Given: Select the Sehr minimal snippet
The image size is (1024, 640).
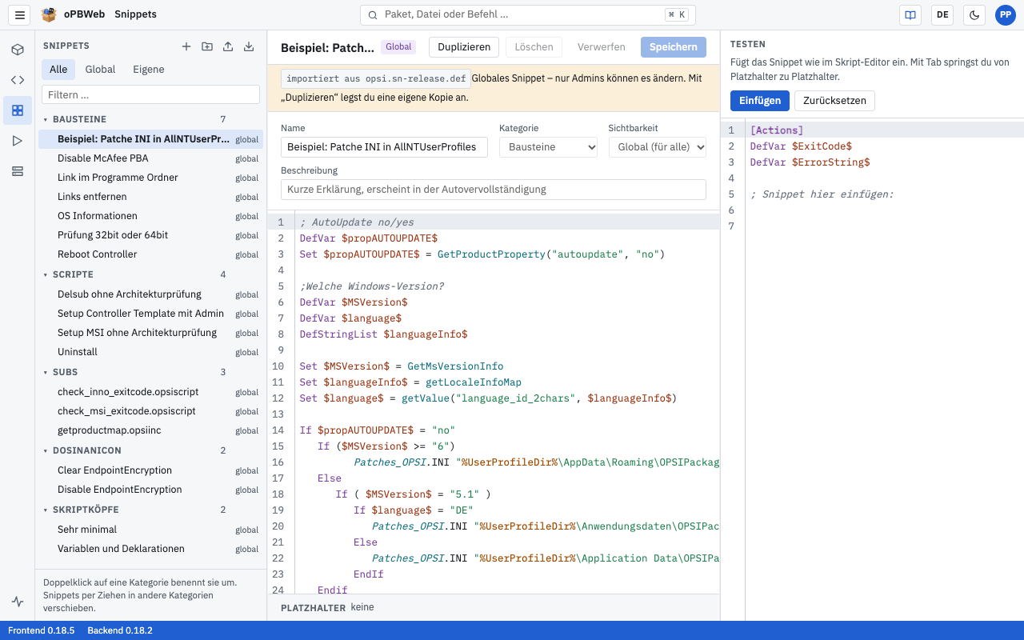Looking at the screenshot, I should pos(150,530).
